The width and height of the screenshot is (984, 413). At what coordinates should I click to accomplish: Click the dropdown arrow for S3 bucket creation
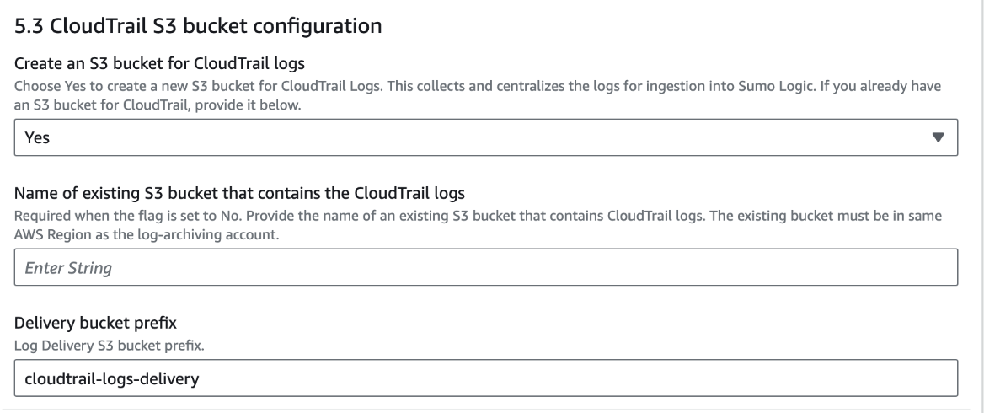938,137
